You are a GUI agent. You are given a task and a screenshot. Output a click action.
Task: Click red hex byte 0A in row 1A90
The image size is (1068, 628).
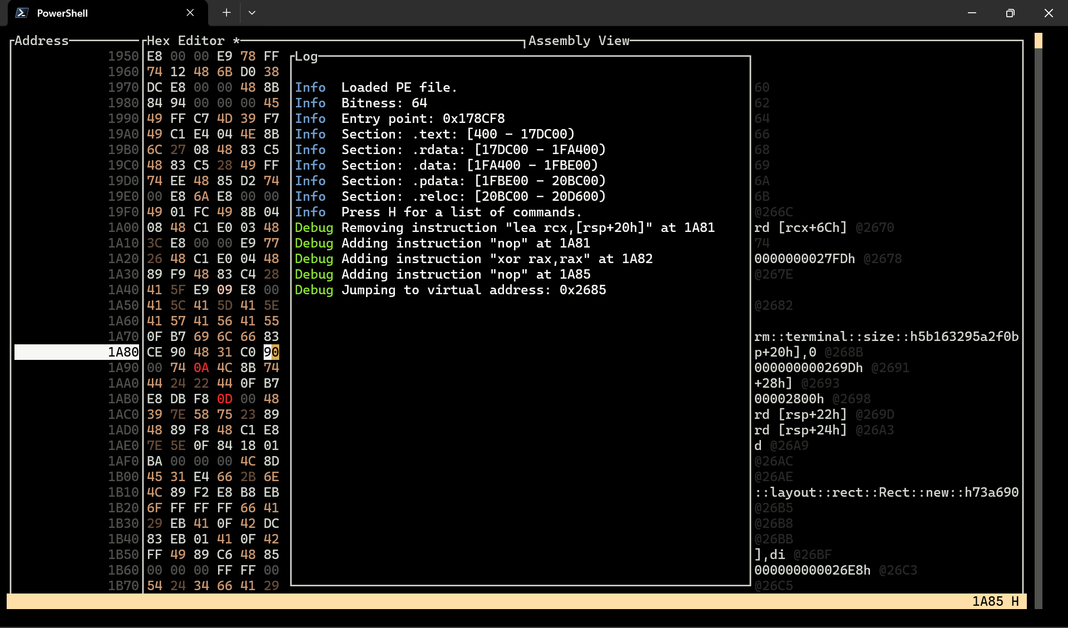pyautogui.click(x=201, y=368)
